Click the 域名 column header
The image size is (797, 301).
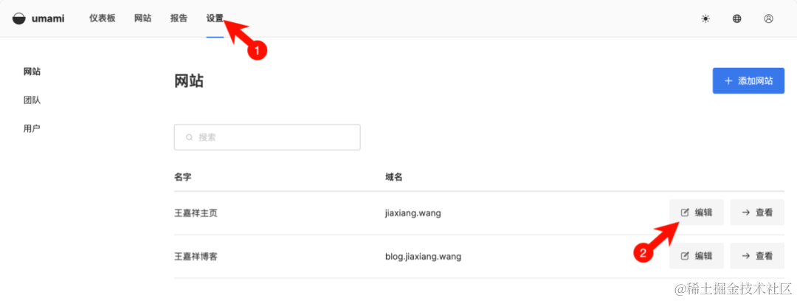(x=394, y=177)
